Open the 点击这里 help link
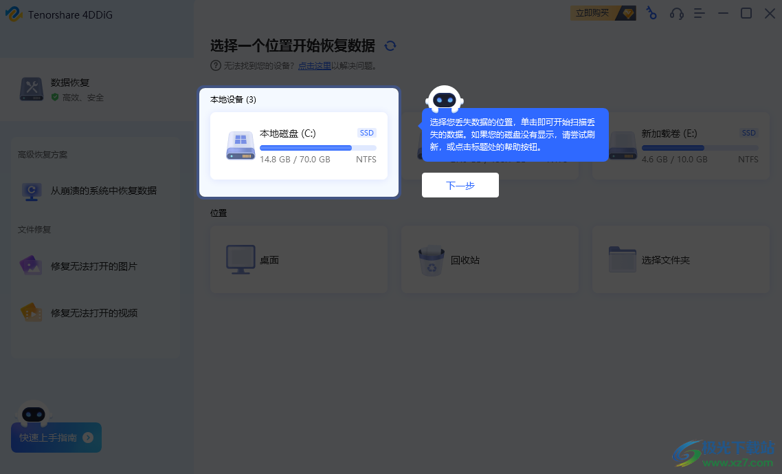This screenshot has width=782, height=474. coord(314,66)
